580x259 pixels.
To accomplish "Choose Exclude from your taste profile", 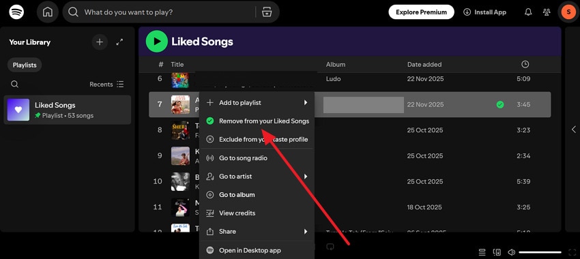I will point(257,140).
